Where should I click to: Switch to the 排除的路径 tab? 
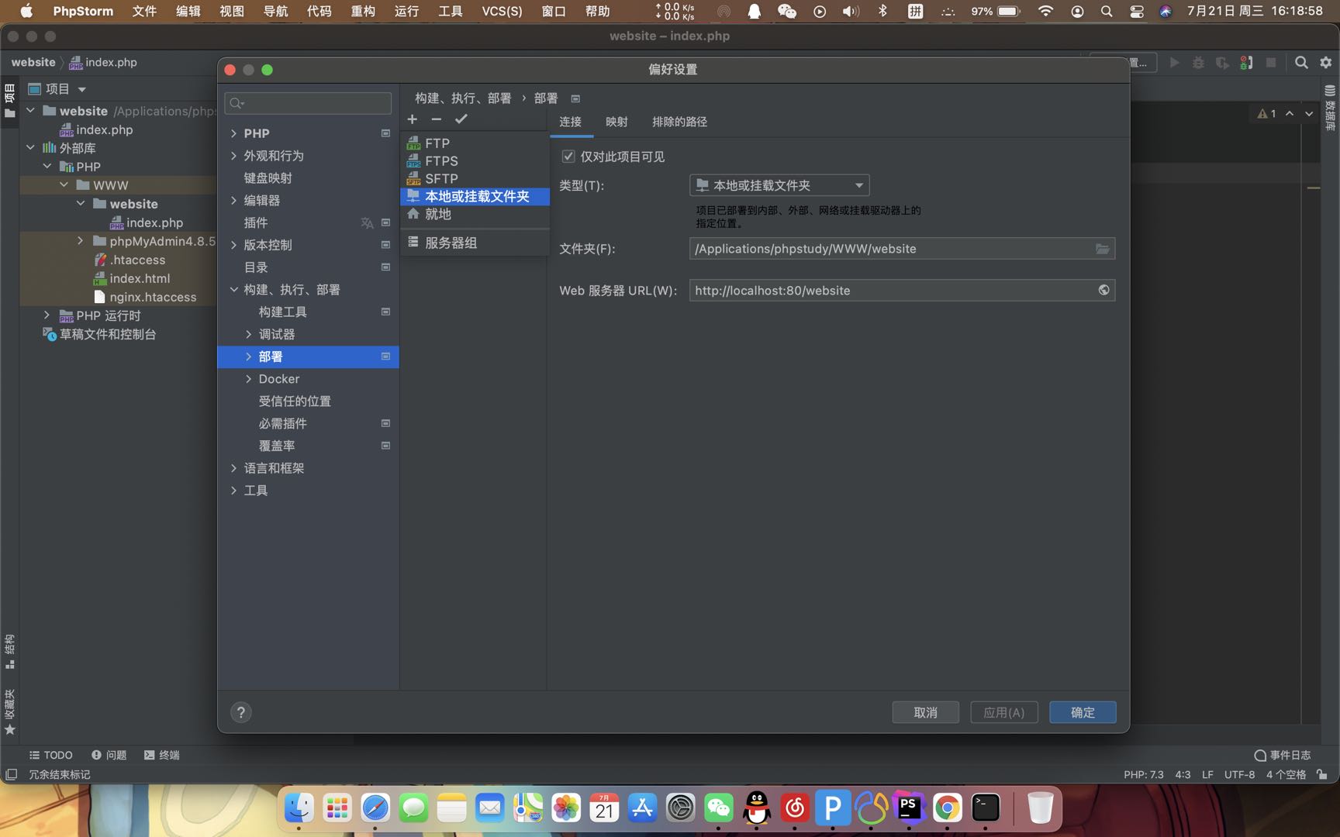coord(679,122)
